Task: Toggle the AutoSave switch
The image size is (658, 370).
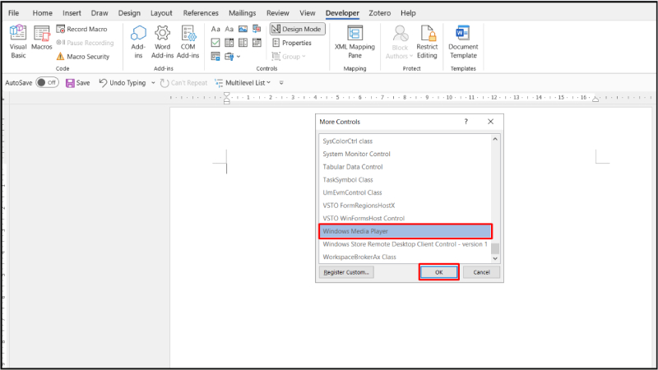Action: 47,83
